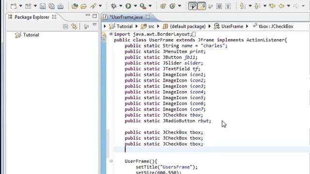310x174 pixels.
Task: Click the Run External Tools icon
Action: point(143,6)
